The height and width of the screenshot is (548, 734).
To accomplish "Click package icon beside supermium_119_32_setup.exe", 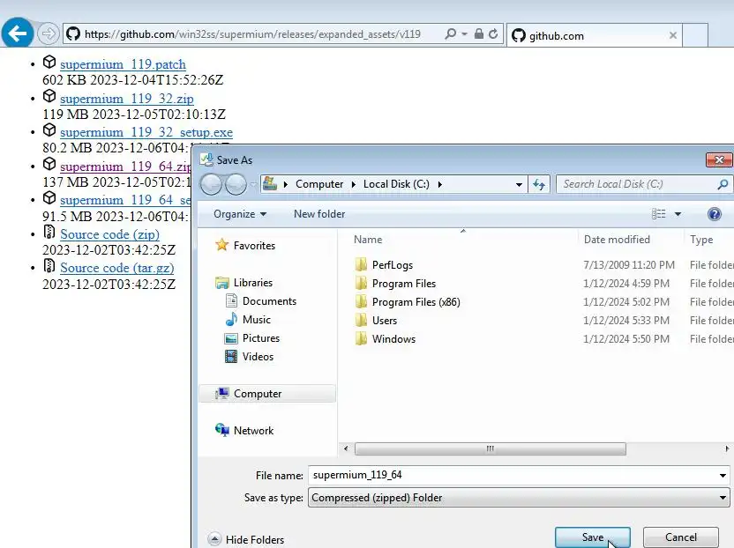I will [x=49, y=130].
